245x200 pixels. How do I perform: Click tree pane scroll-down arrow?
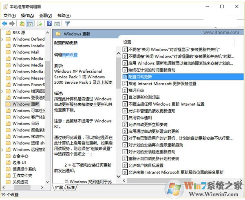[48, 182]
